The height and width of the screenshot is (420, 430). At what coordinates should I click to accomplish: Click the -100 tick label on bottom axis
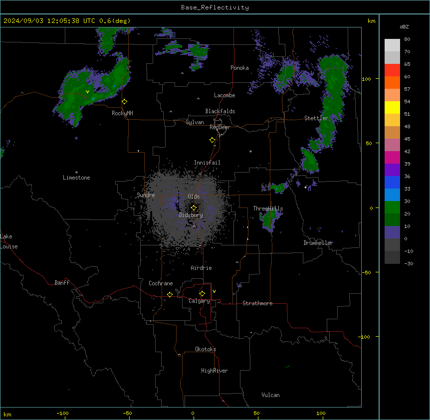click(x=62, y=413)
